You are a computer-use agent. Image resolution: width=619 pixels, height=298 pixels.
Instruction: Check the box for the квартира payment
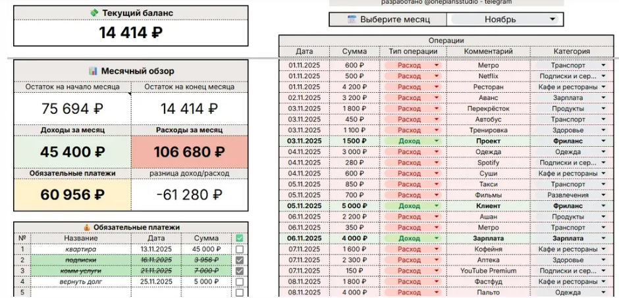[x=240, y=249]
